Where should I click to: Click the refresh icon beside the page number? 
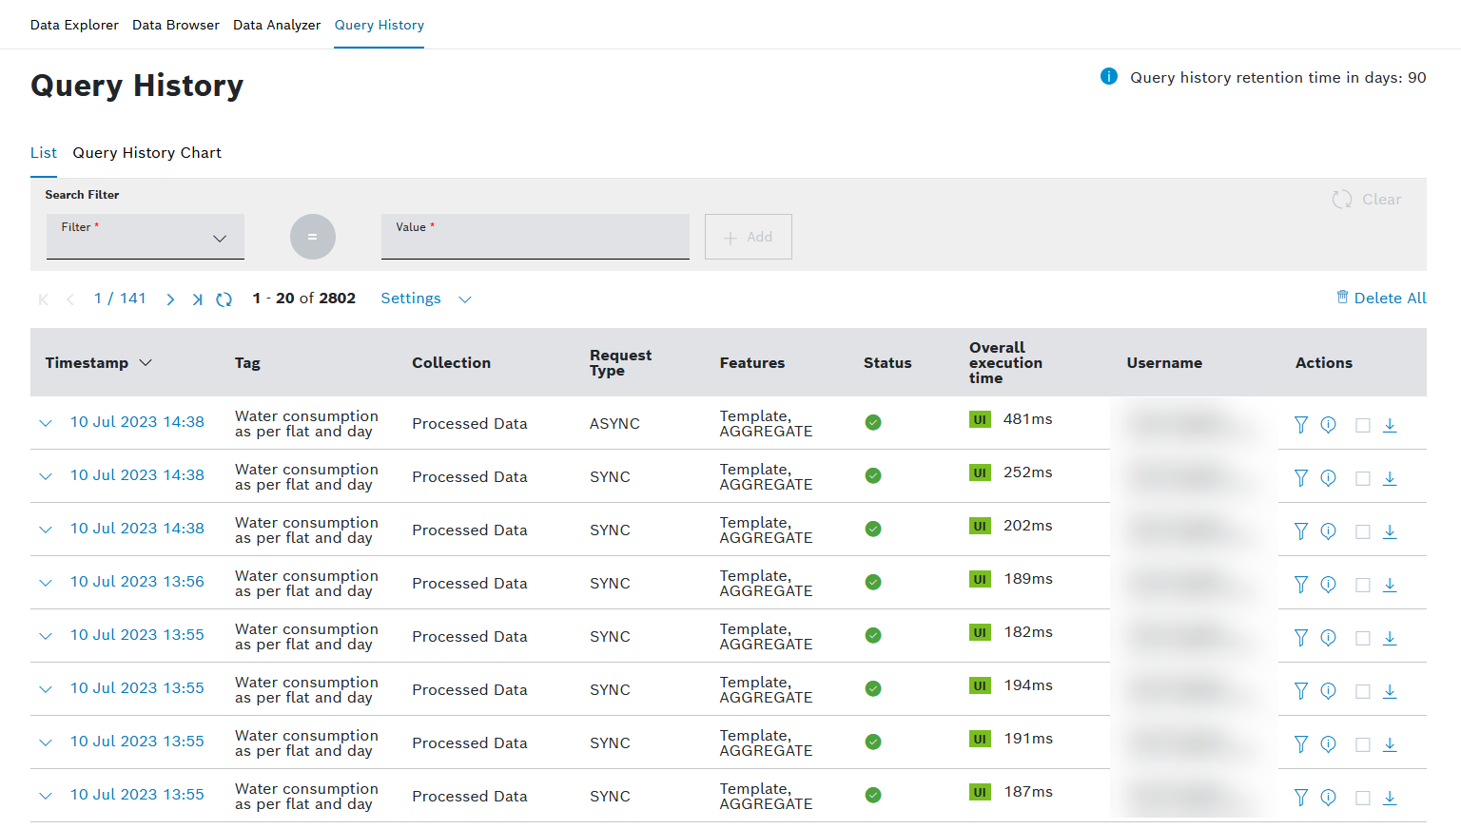point(224,299)
